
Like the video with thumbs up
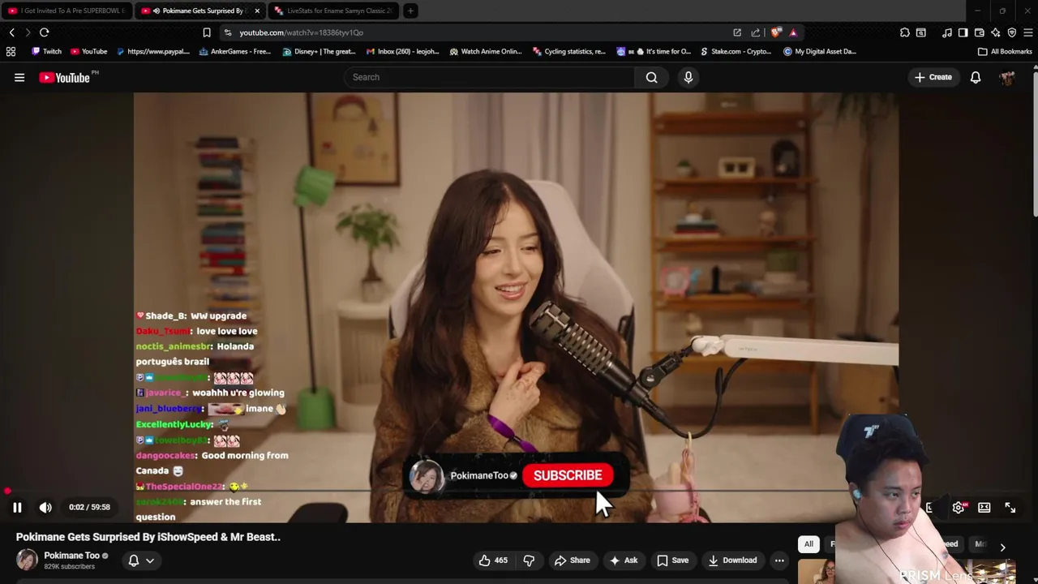(493, 560)
